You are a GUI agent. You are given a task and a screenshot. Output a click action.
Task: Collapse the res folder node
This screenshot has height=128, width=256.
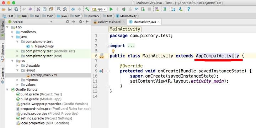12,61
